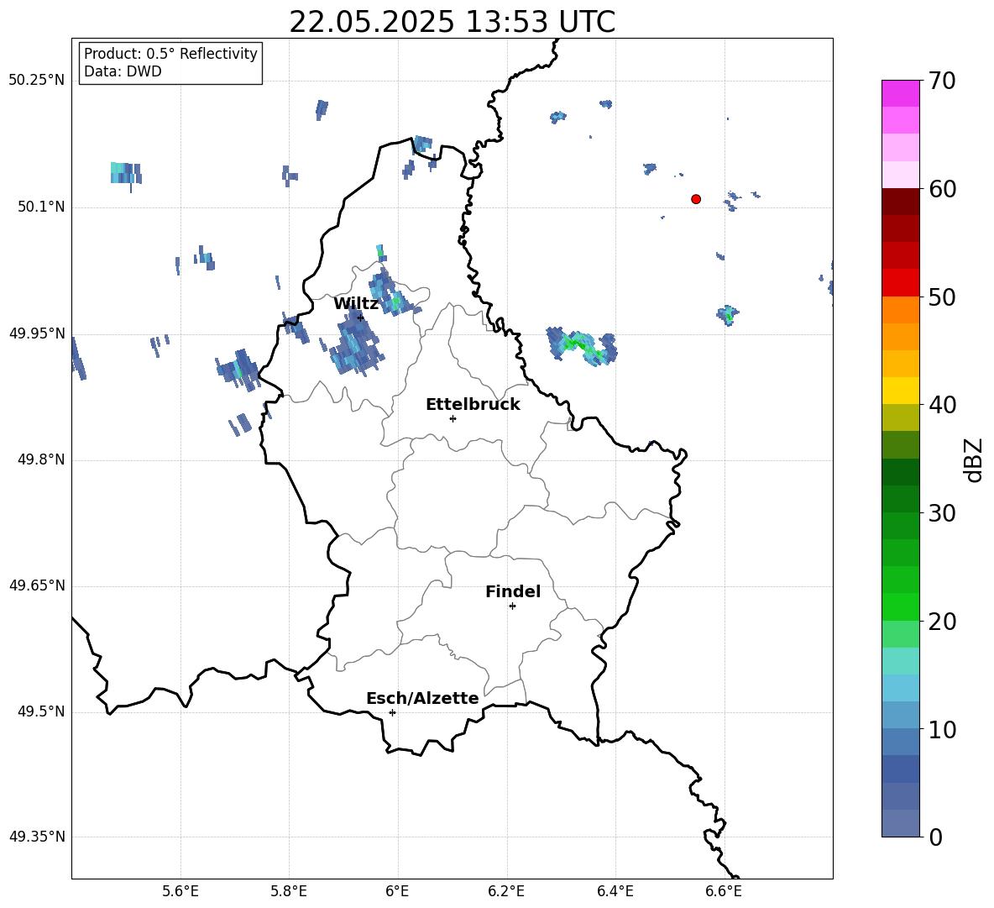Viewport: 994px width, 908px height.
Task: Click the colorbar tick label 10
Action: tap(943, 730)
